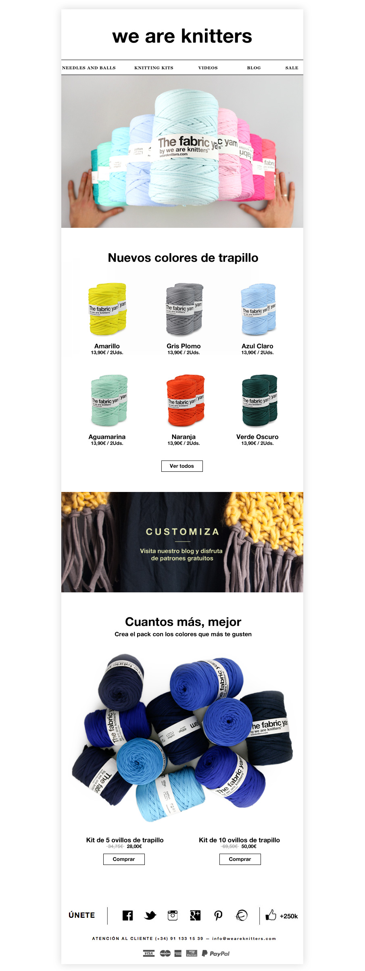Open the Sale navigation link
Screen dimensions: 365x971
(x=292, y=68)
